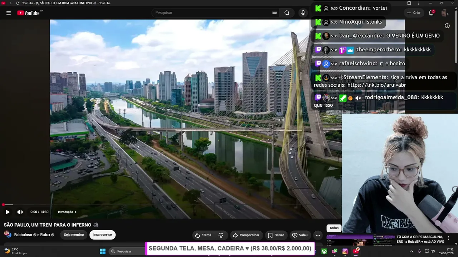Open the Fabbuloso channel name link

(x=23, y=235)
